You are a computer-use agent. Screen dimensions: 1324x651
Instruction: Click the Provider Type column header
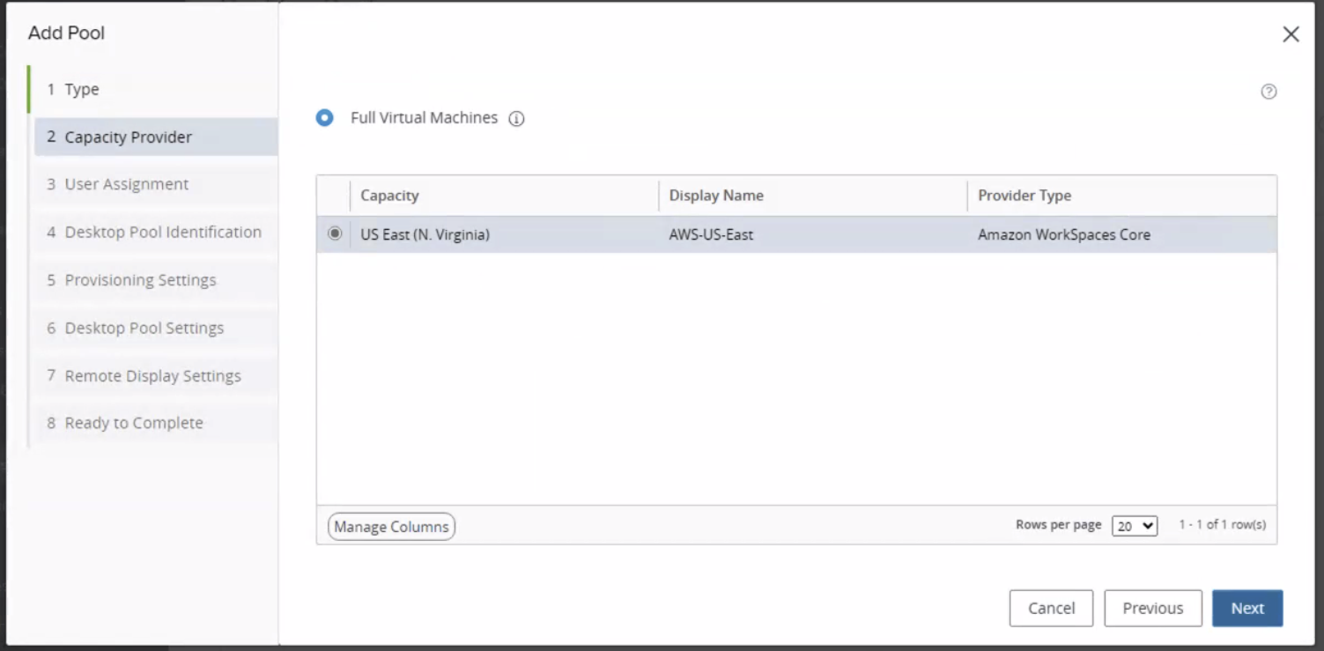pos(1024,195)
